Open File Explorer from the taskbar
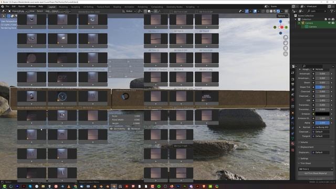Screen dimensions: 336x189 [x=43, y=186]
